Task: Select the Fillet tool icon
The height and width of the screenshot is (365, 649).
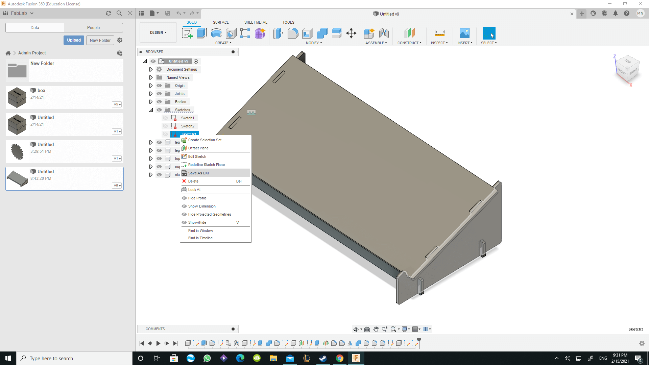Action: pos(293,33)
